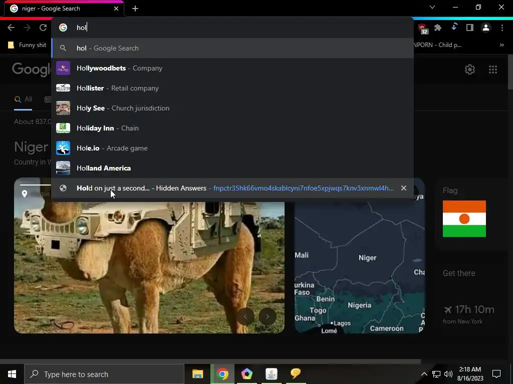Open Google search settings gear
513x384 pixels.
(x=470, y=69)
